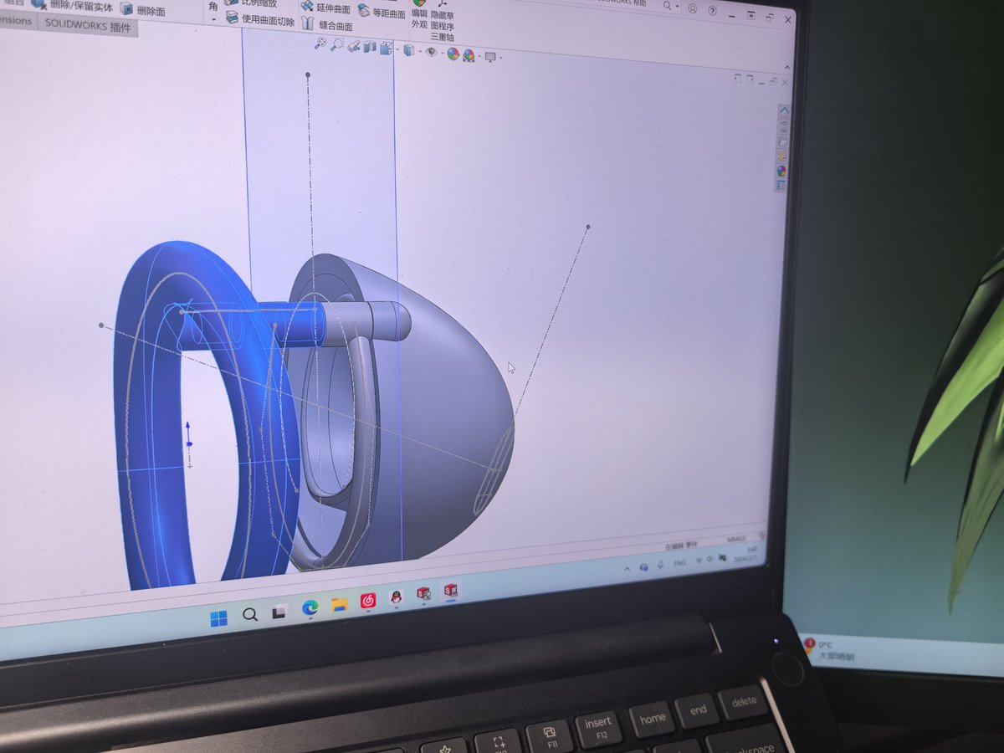This screenshot has height=753, width=1004.
Task: Click the SOLIDWORKS help search magnifier
Action: point(667,6)
